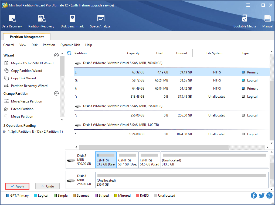The height and width of the screenshot is (205, 275).
Task: Select Disk 4 header in partition list
Action: tap(117, 125)
